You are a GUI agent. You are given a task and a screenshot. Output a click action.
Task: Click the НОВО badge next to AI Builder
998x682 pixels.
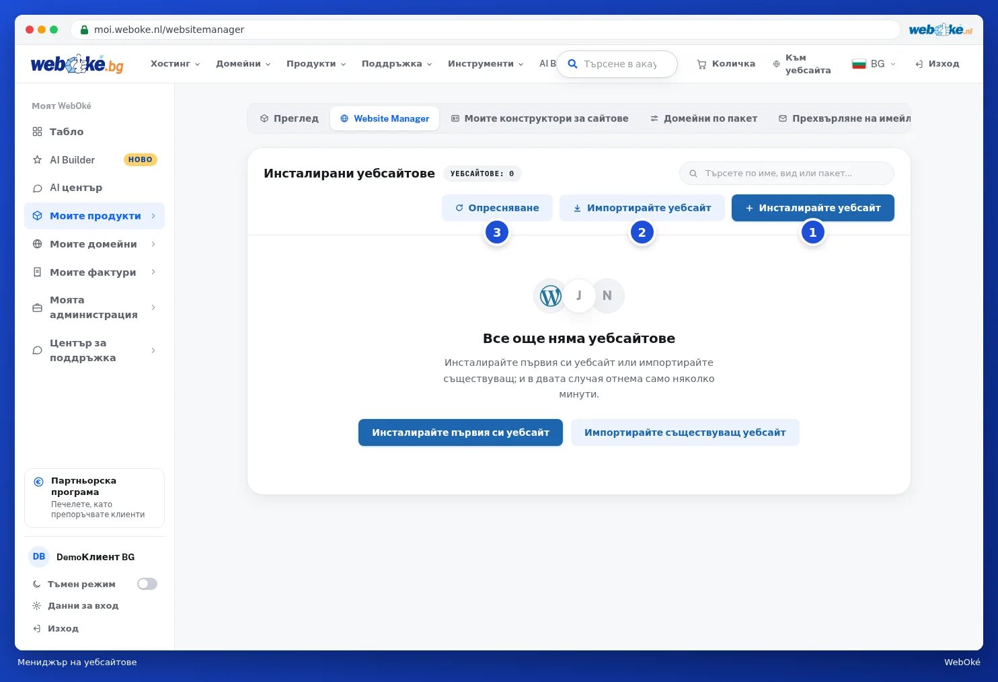[141, 160]
